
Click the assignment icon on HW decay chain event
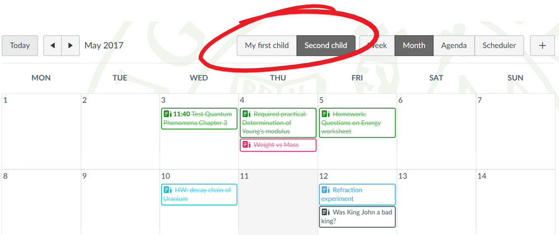coord(167,190)
